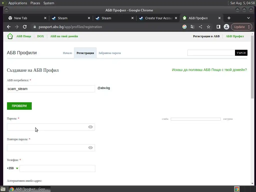The height and width of the screenshot is (192, 256).
Task: Click the Applications menu logo icon
Action: pos(4,3)
